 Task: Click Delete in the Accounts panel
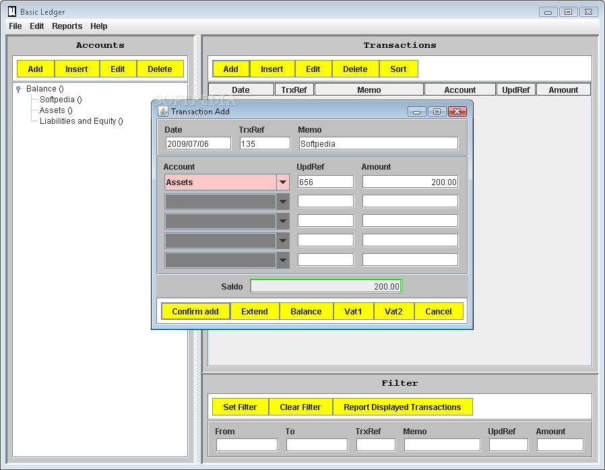pos(160,69)
